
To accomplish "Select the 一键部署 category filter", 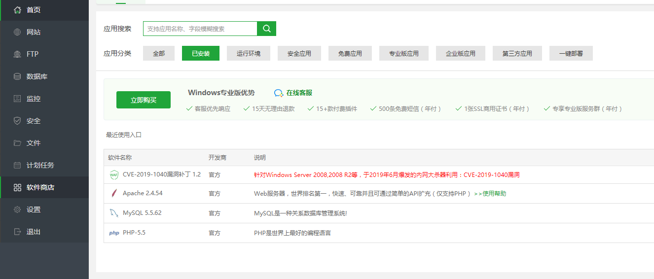I will coord(571,53).
